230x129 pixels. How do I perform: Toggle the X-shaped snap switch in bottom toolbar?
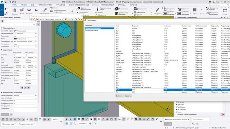(19, 119)
